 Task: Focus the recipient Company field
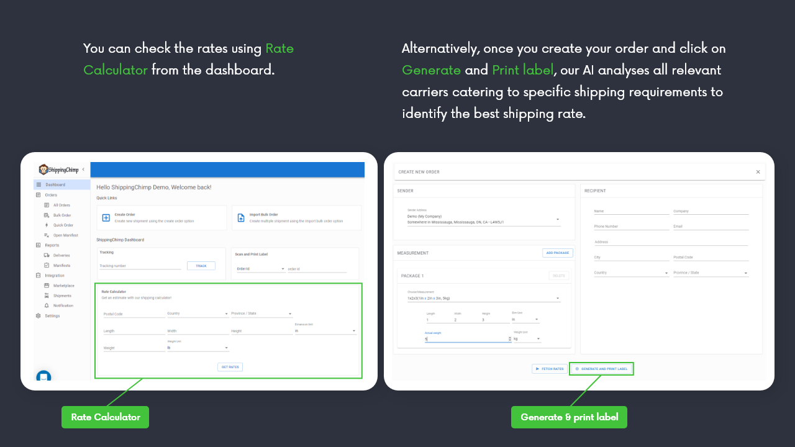711,211
